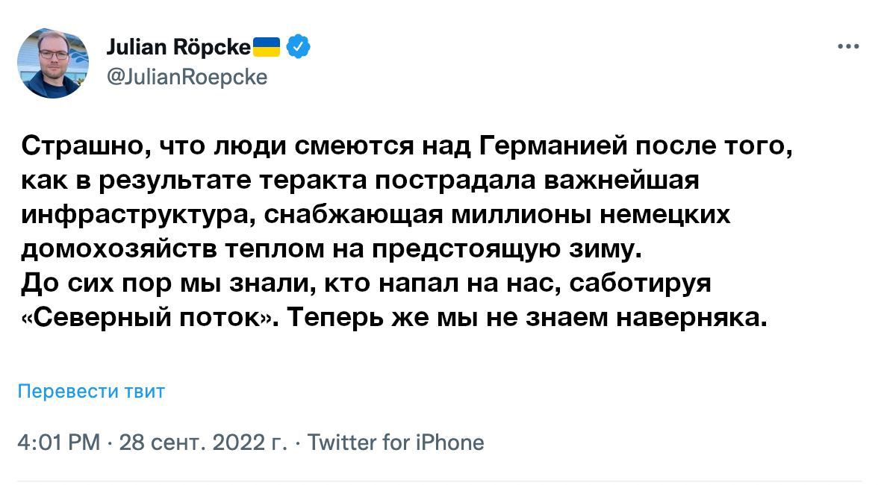Click the tweet's first line starting "Страшно"

[403, 145]
